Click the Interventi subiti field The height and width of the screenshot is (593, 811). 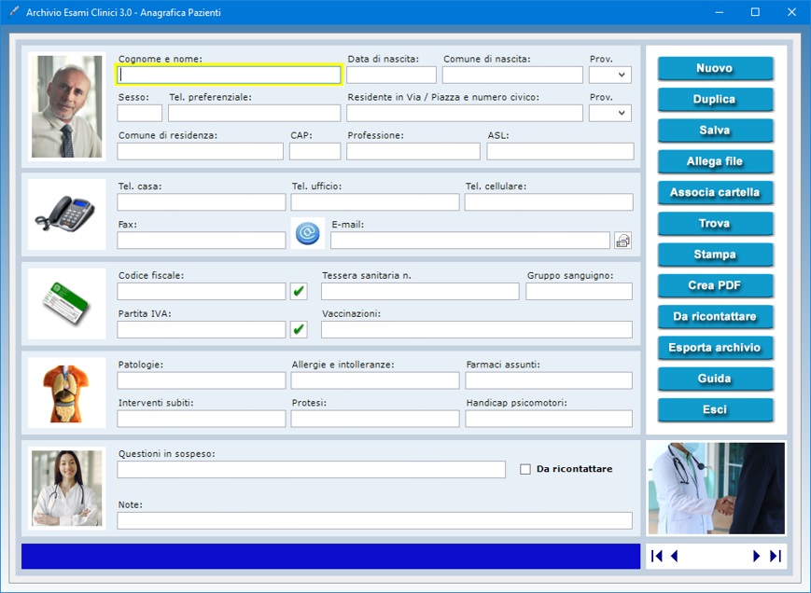click(x=202, y=419)
